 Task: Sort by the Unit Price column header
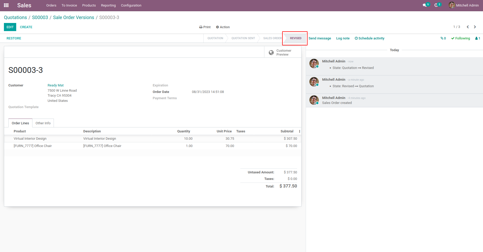tap(224, 131)
